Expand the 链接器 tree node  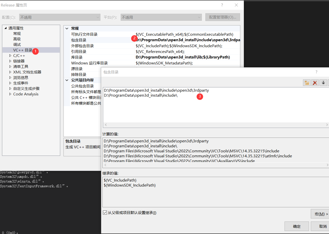click(10, 61)
